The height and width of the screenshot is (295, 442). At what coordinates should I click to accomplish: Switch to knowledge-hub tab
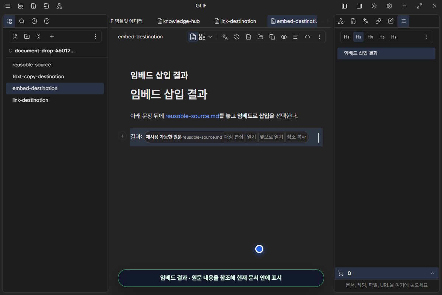pyautogui.click(x=179, y=21)
